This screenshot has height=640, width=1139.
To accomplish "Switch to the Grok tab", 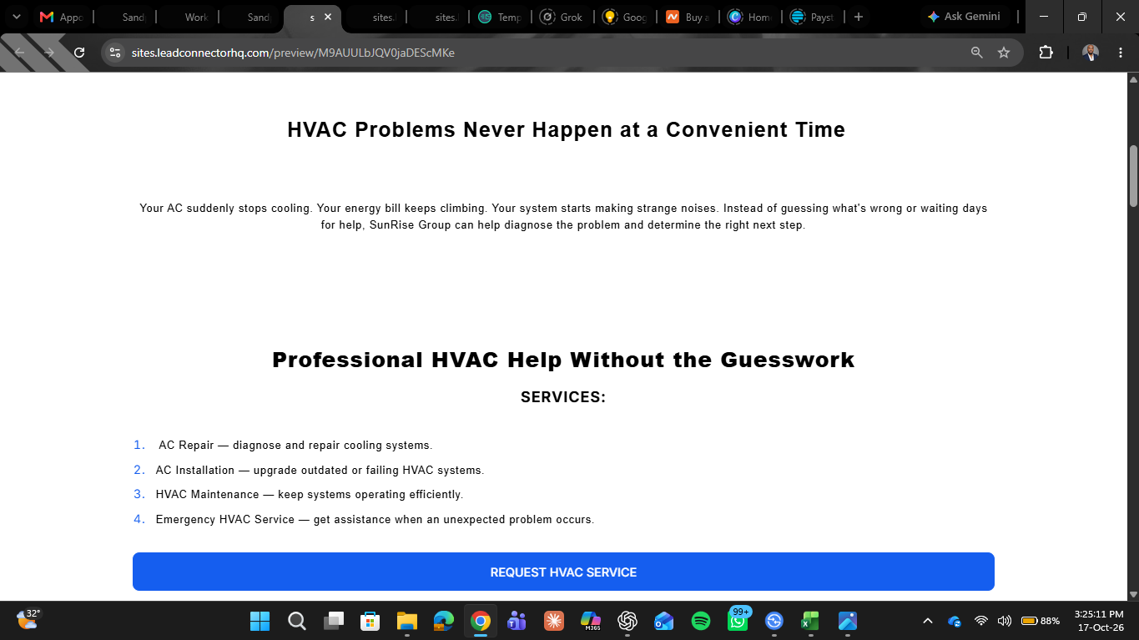I will pyautogui.click(x=562, y=17).
